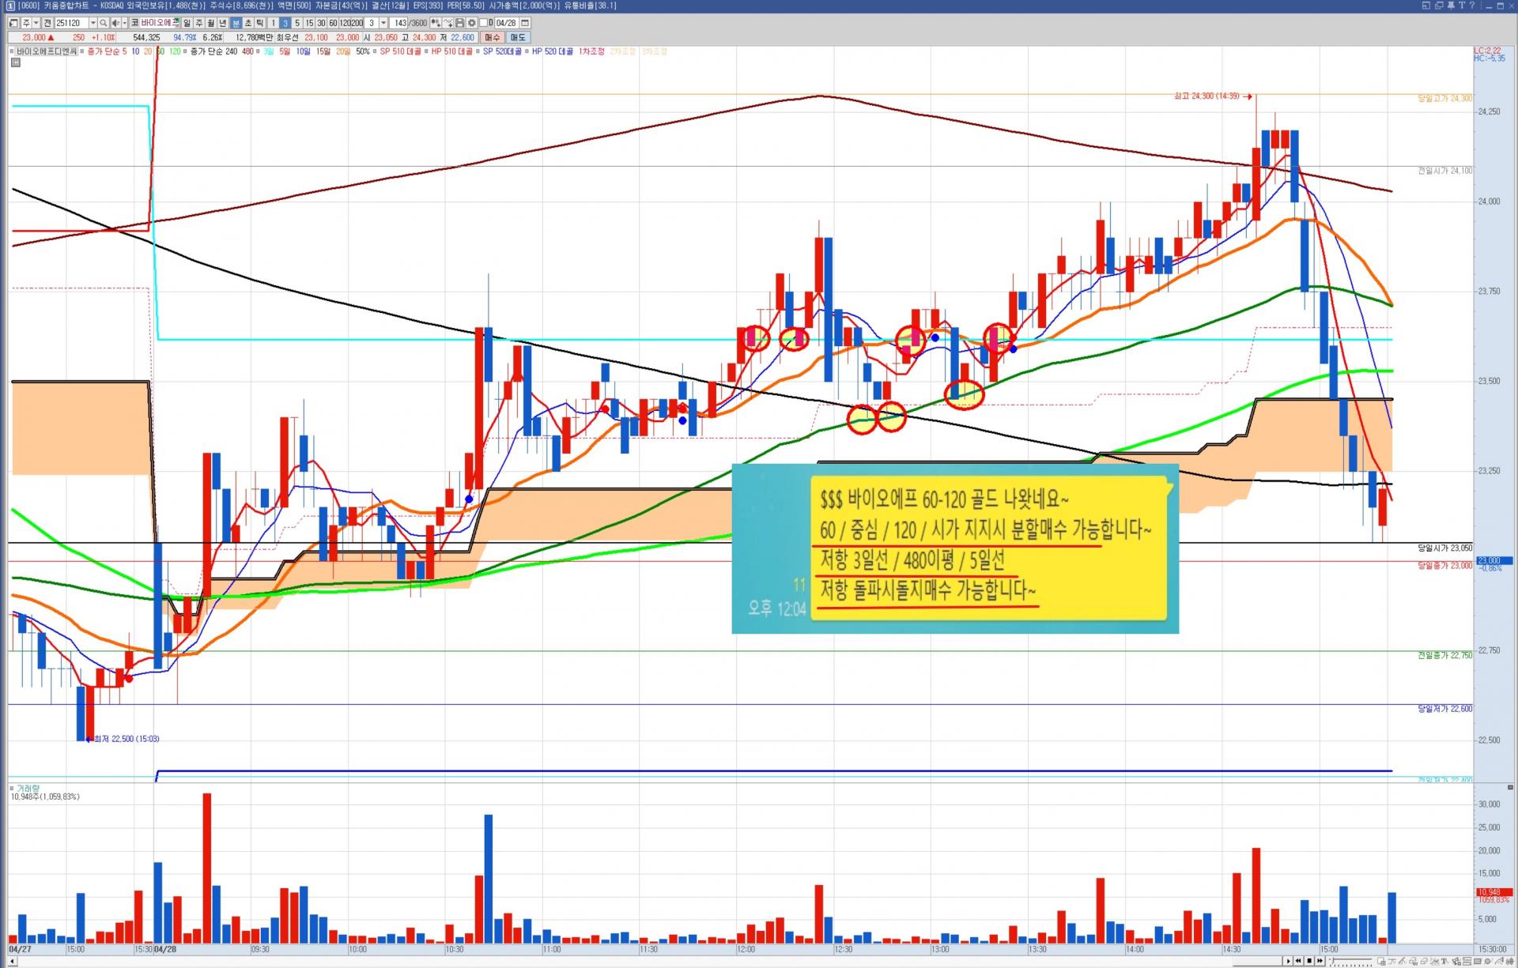
Task: Click the speaker sound icon in toolbar
Action: (116, 23)
